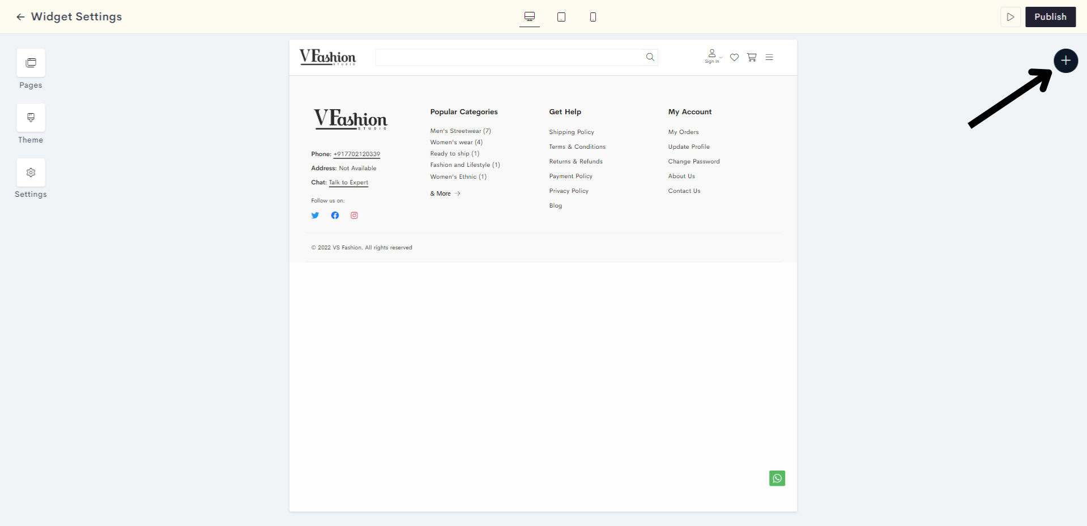Open the Twitter social icon
Viewport: 1087px width, 526px height.
(316, 215)
